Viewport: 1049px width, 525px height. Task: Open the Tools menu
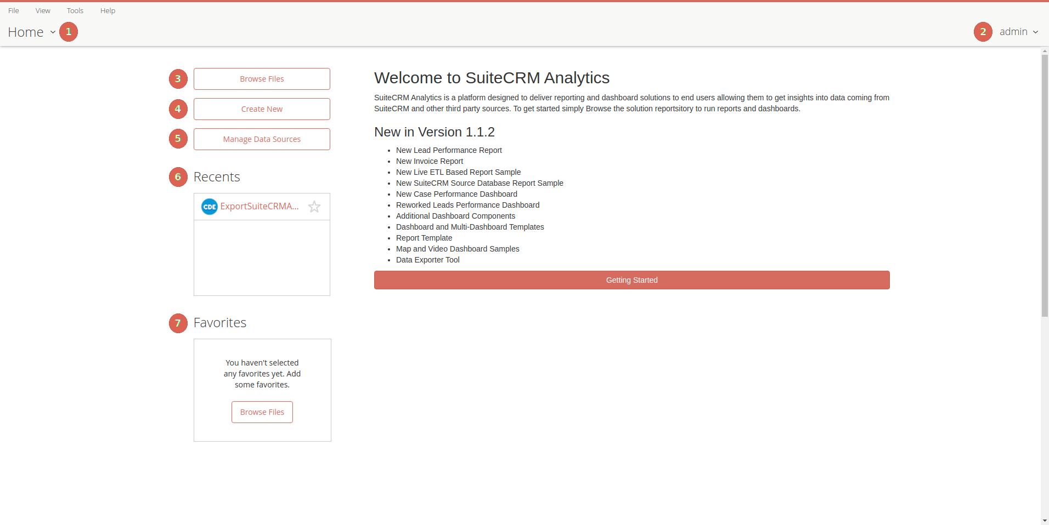point(75,10)
